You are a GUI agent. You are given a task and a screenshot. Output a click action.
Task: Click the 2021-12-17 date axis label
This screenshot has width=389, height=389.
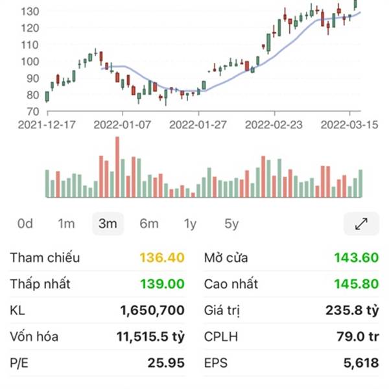[47, 124]
